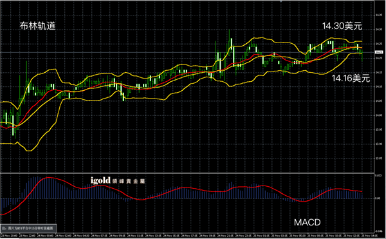Select the 14.30美元 resistance annotation
This screenshot has width=386, height=239.
pyautogui.click(x=342, y=26)
